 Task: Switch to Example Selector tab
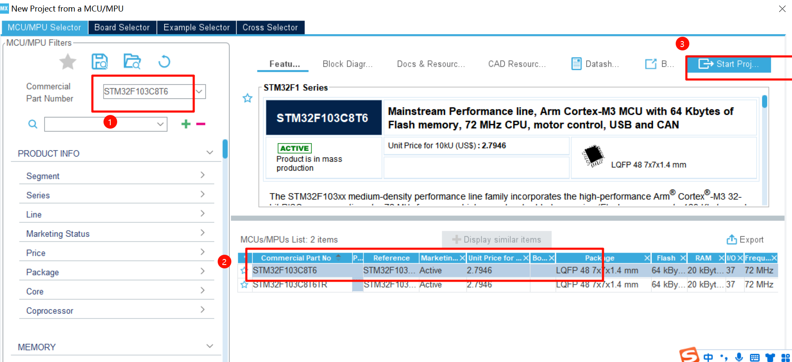click(197, 27)
